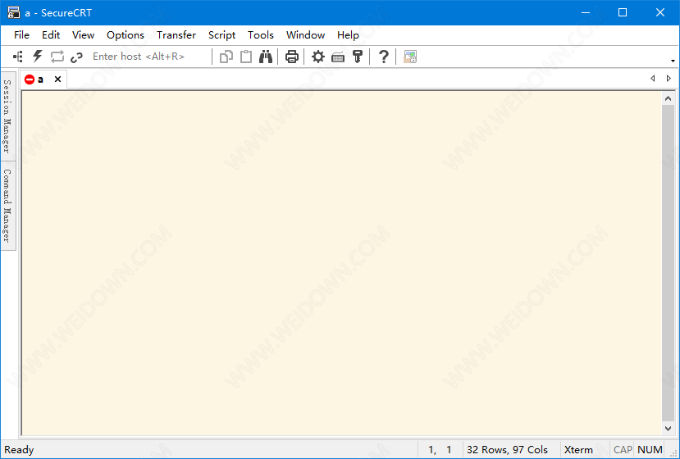Click the Print icon

292,57
